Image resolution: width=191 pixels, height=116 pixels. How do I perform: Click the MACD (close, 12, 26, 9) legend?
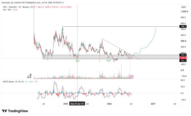pyautogui.click(x=13, y=81)
